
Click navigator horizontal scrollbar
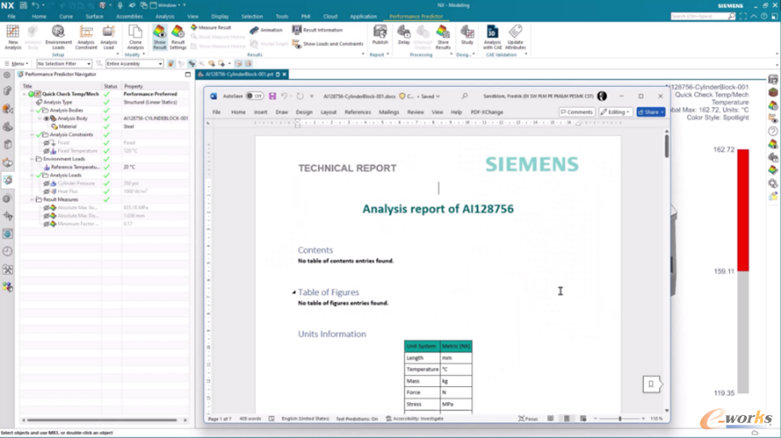point(104,420)
